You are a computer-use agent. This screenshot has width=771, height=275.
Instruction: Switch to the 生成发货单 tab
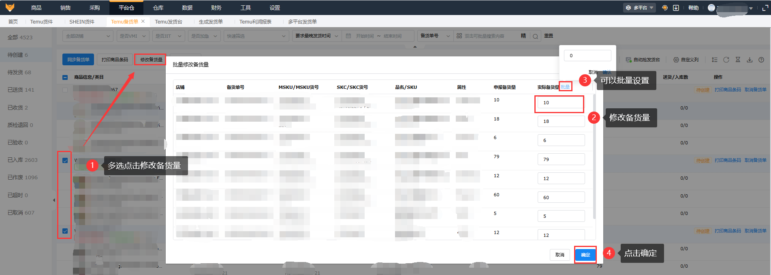211,21
